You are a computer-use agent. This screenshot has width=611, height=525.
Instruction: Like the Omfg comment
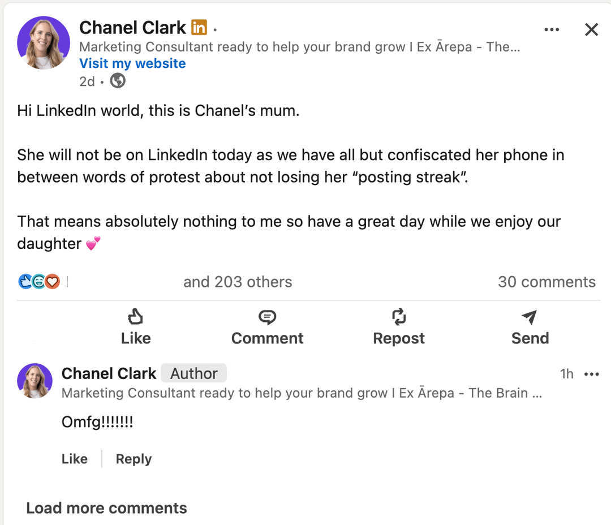[75, 459]
